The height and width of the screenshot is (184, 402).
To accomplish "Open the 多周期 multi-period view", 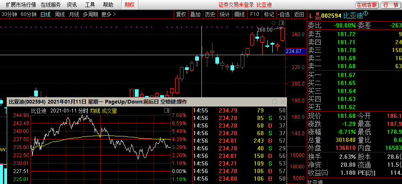I will click(90, 14).
